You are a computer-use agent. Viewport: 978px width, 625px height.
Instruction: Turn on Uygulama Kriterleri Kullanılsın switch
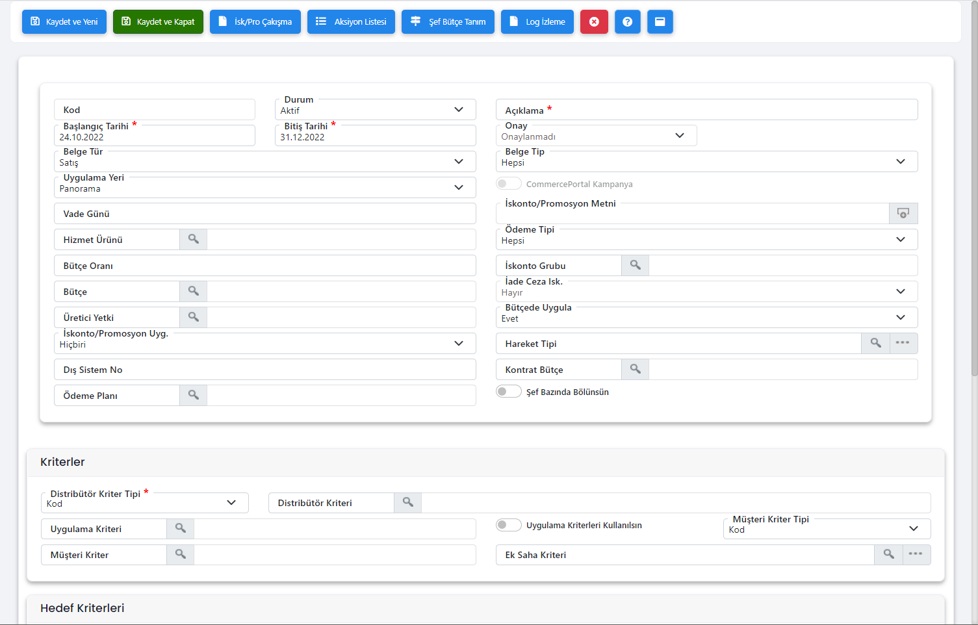click(x=508, y=525)
